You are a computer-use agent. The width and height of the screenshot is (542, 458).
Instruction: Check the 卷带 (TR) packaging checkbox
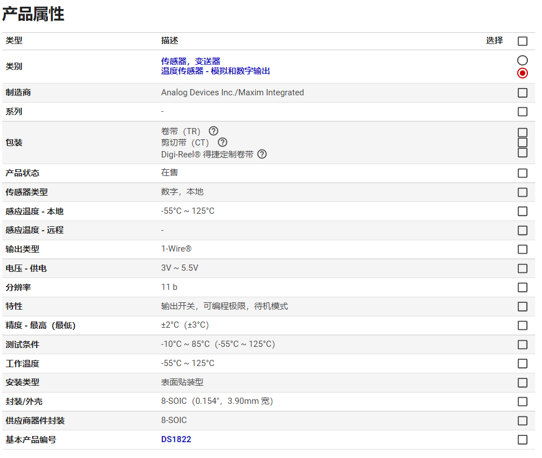click(x=522, y=133)
